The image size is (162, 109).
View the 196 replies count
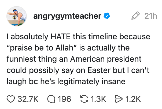pyautogui.click(x=64, y=99)
